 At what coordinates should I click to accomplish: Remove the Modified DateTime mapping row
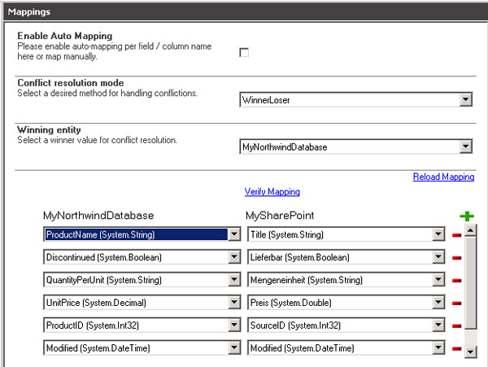457,349
